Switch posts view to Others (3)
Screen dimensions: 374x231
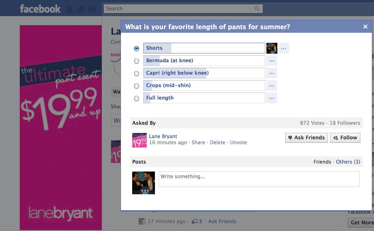pos(348,162)
